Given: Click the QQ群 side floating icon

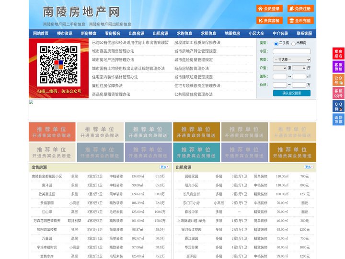Looking at the screenshot, I should tap(338, 106).
